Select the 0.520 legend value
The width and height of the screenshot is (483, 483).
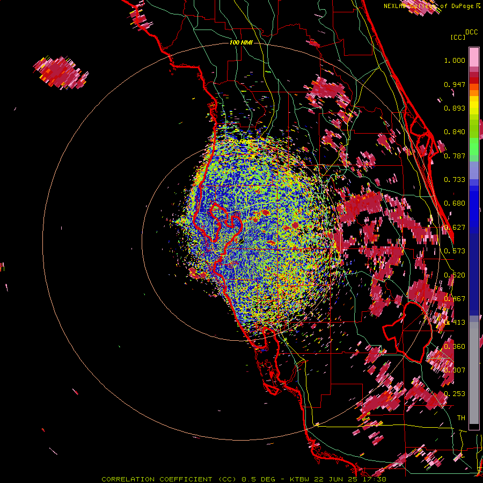(455, 275)
